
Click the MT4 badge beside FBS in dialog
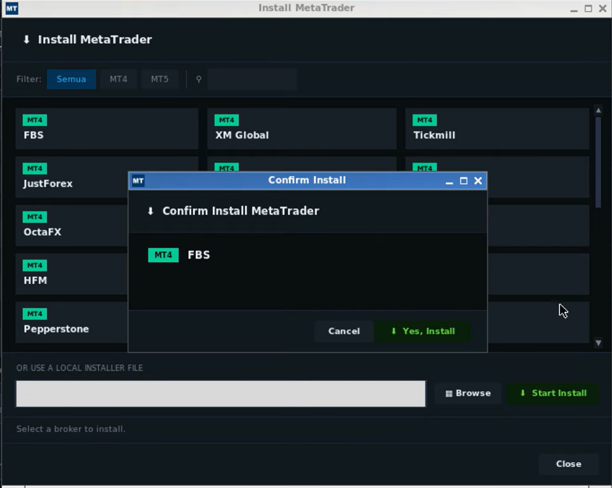[x=163, y=255]
